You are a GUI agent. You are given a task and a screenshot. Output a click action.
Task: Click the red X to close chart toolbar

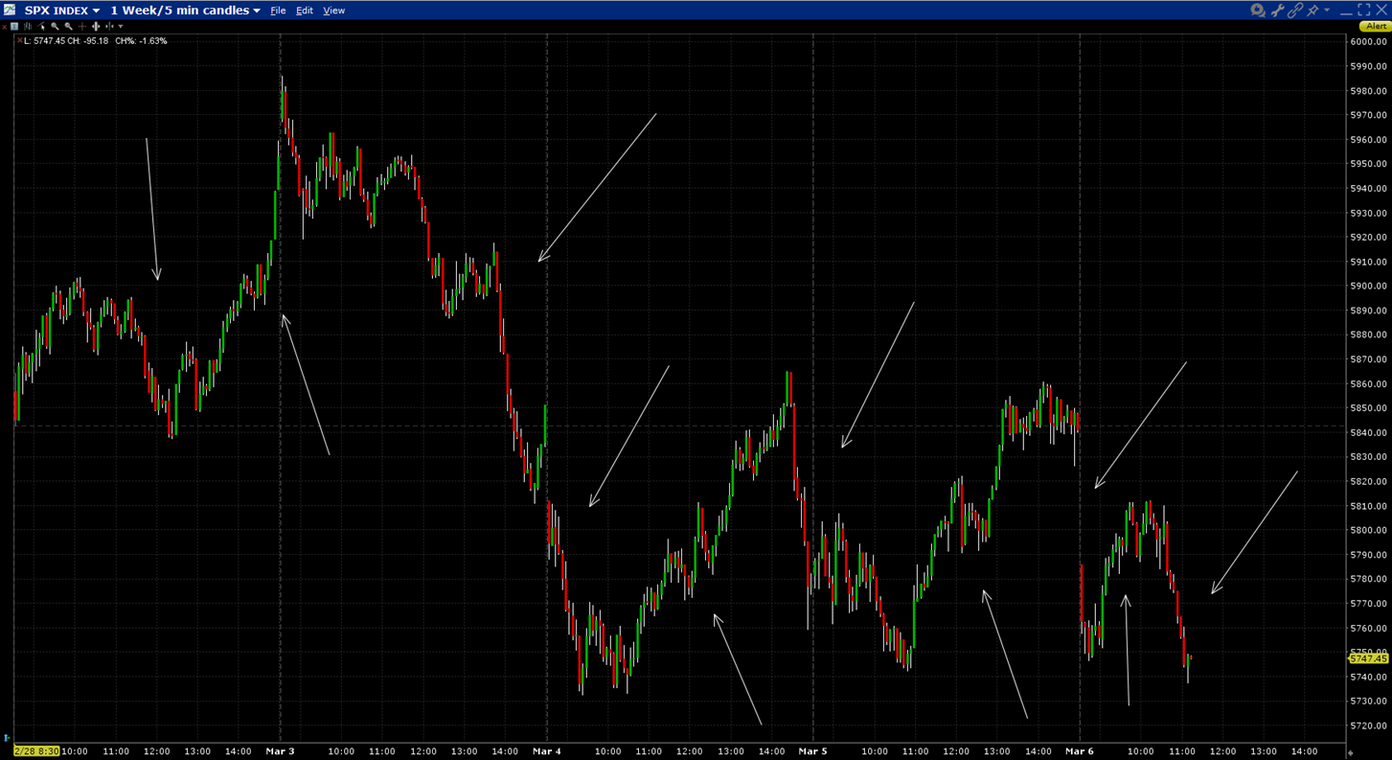point(4,27)
